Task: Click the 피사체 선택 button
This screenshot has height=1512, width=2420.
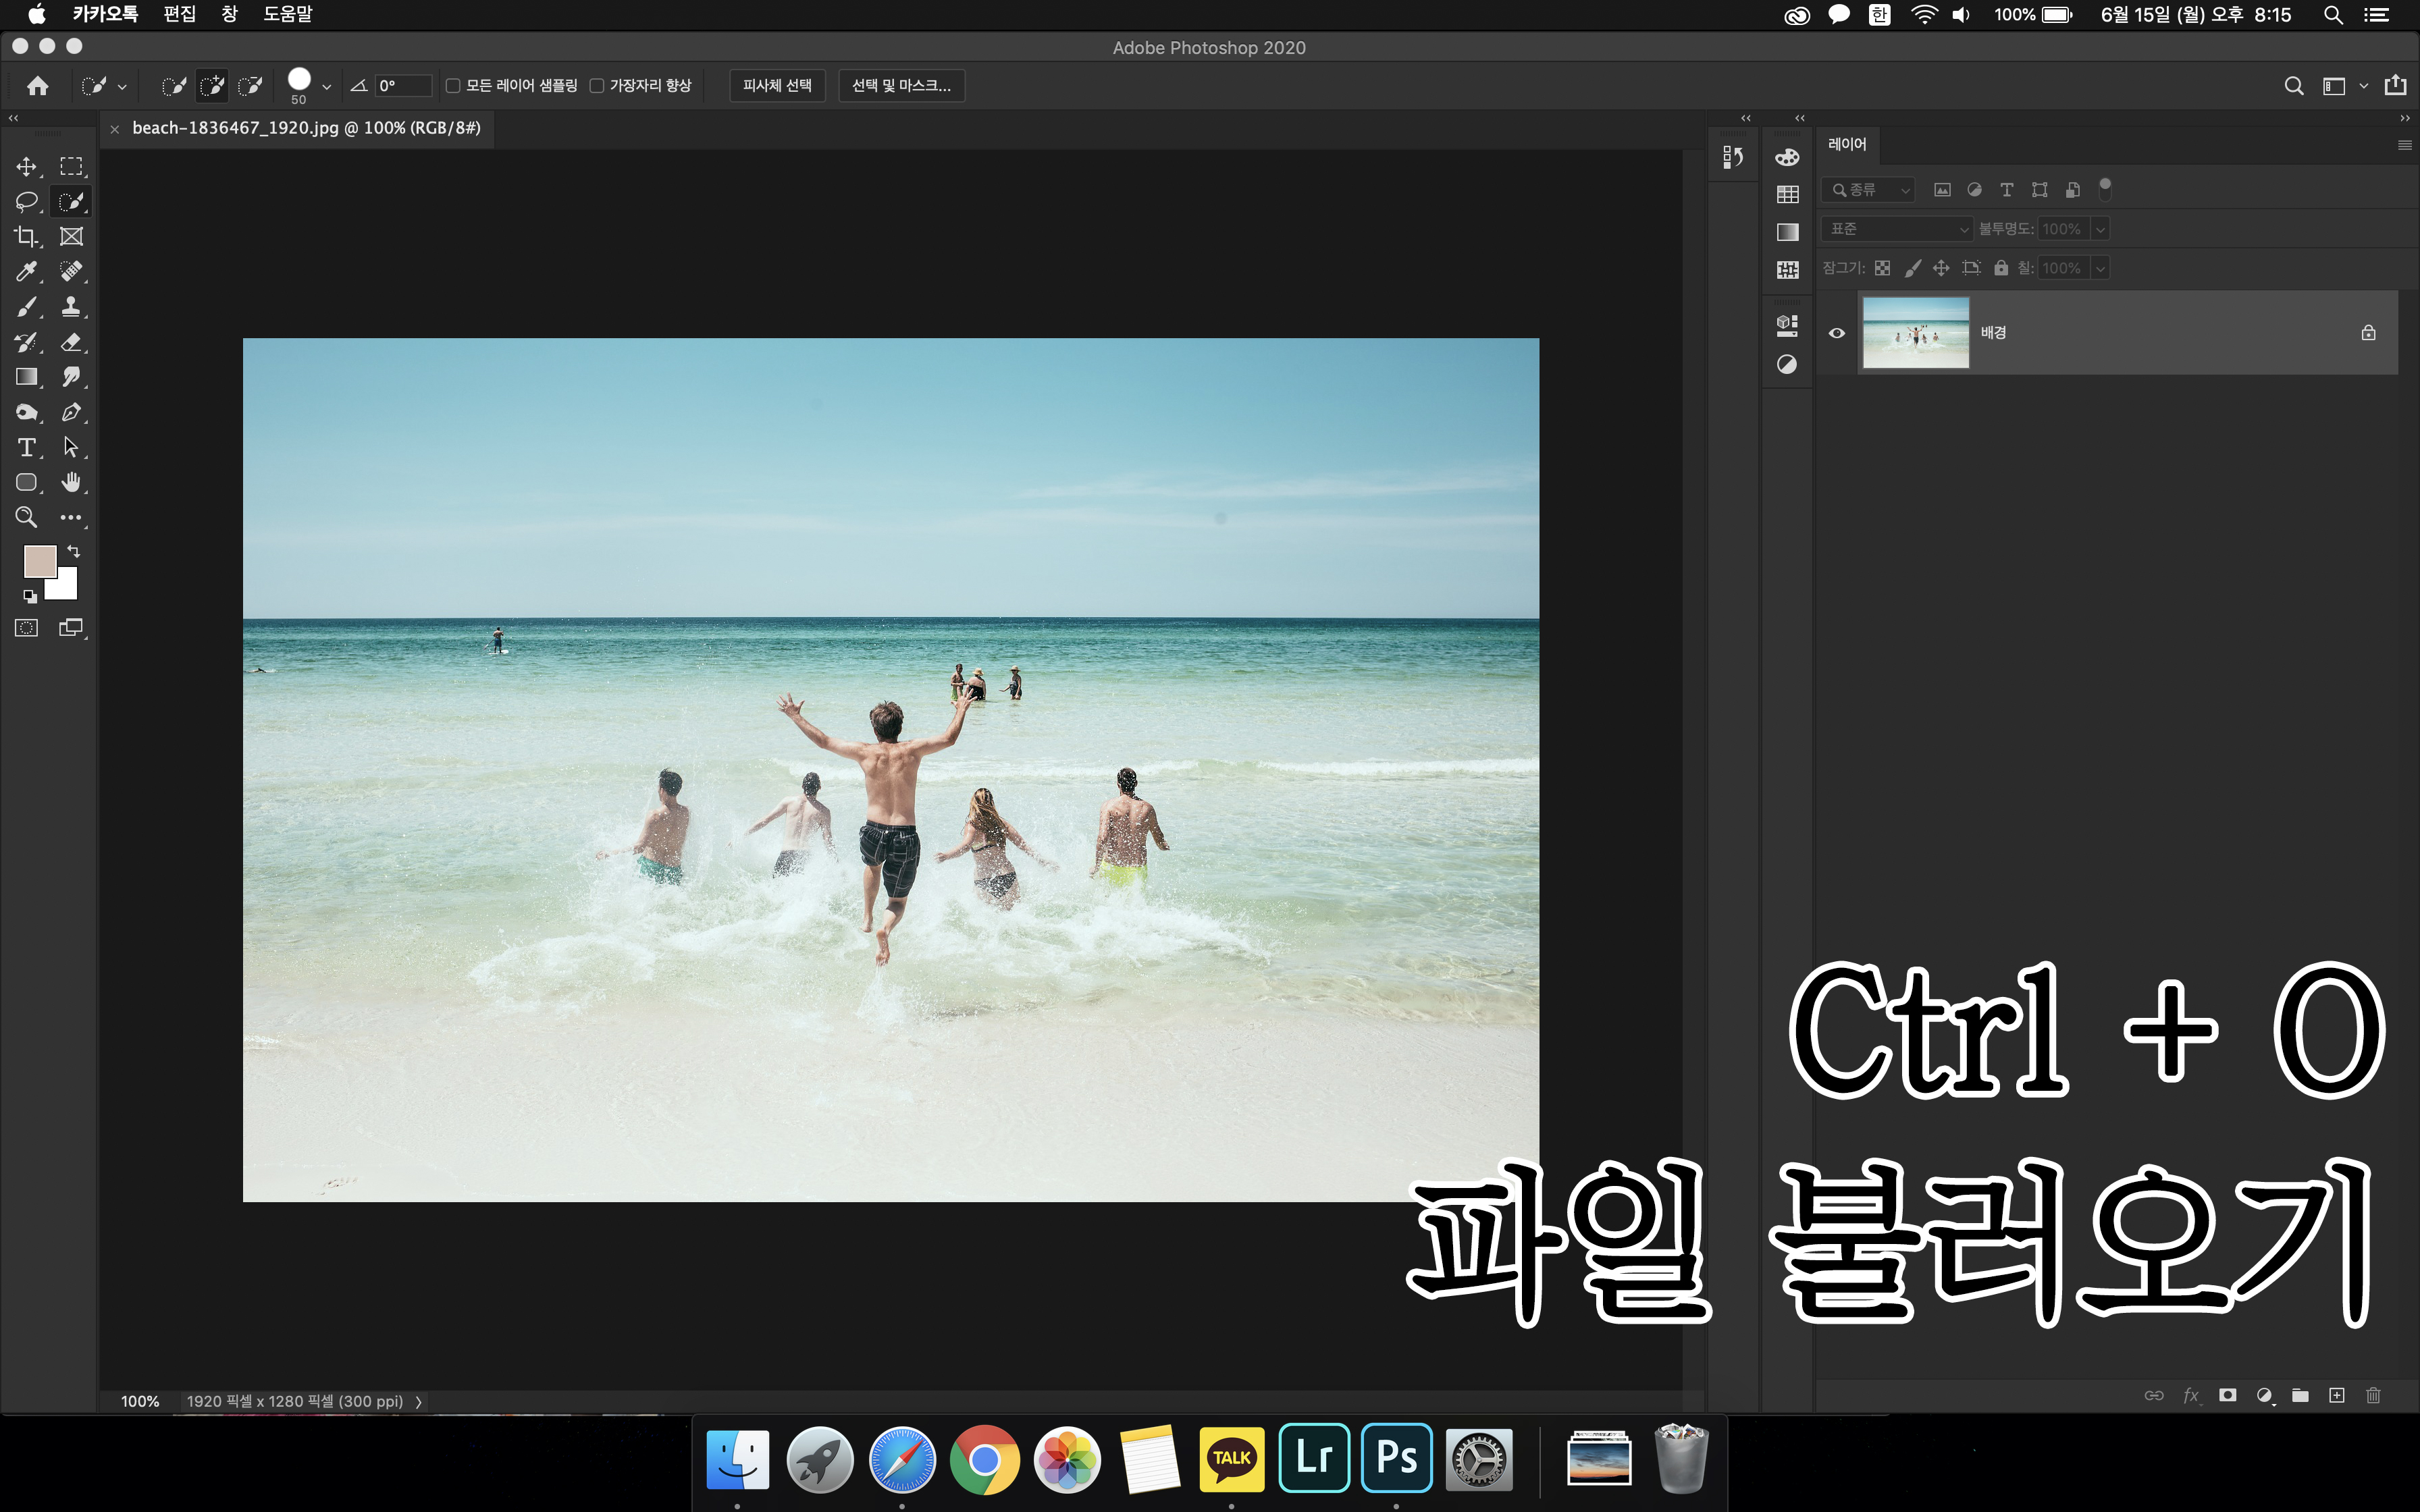Action: 777,86
